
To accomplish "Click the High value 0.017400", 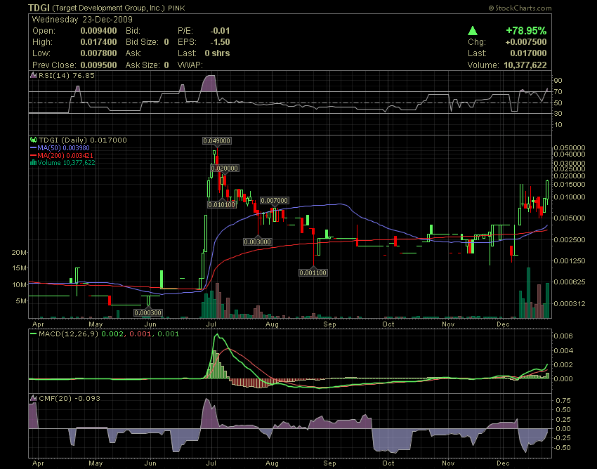I will (x=98, y=42).
